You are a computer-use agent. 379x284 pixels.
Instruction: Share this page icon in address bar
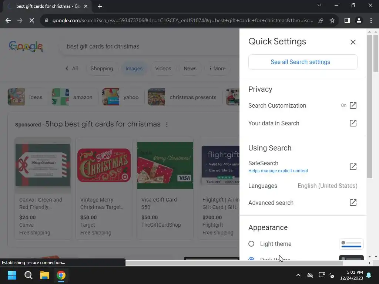pos(321,21)
